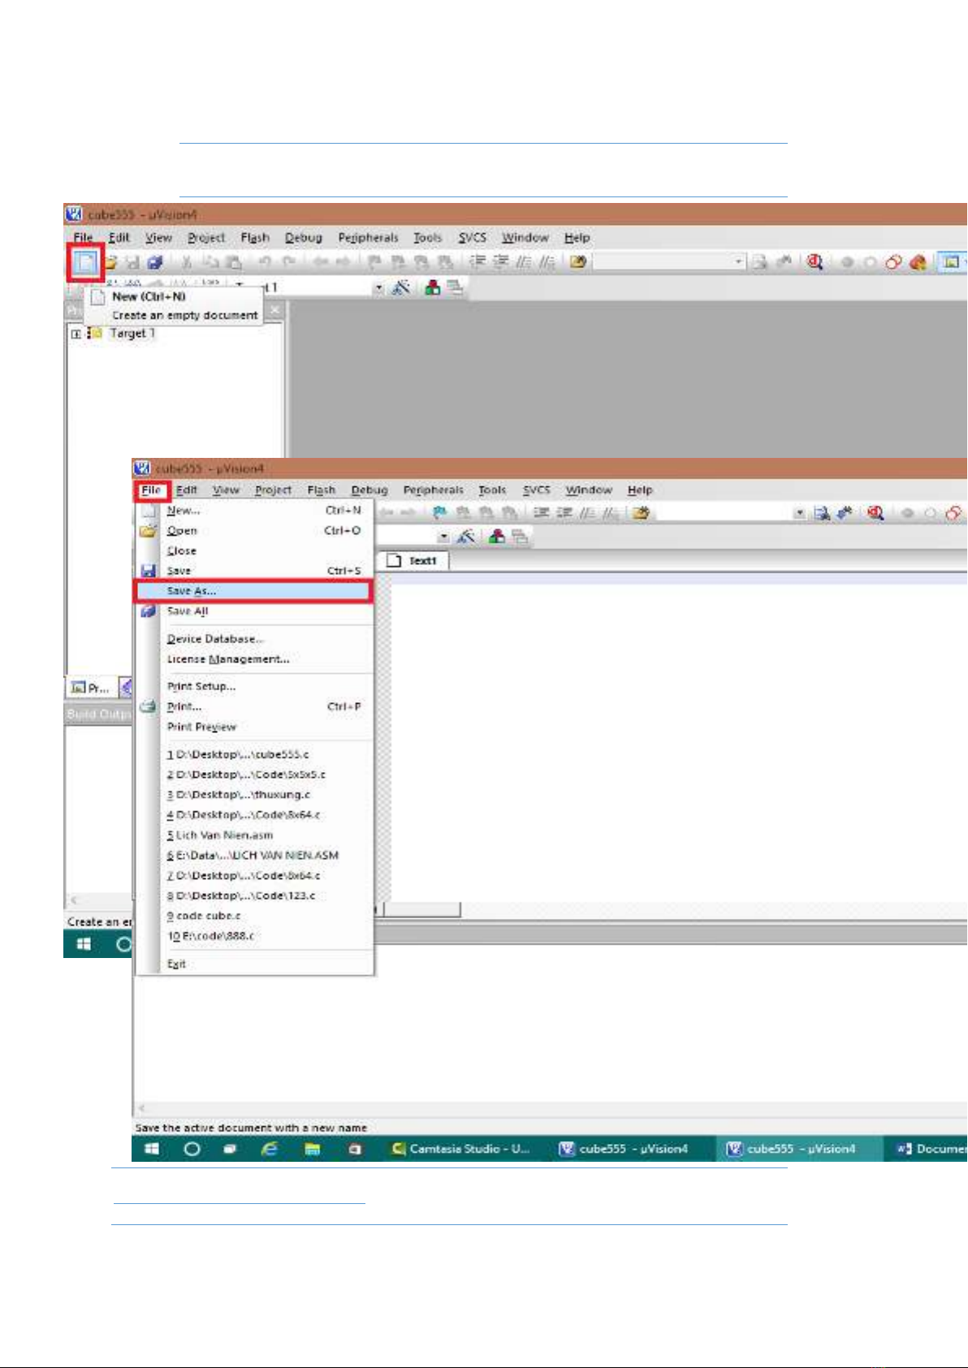
Task: Click Indent selection icon in lower window toolbar
Action: click(541, 513)
